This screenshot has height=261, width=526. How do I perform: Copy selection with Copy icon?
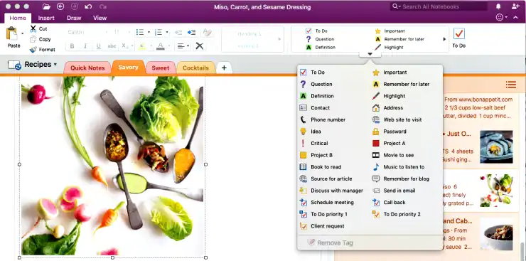coord(33,39)
